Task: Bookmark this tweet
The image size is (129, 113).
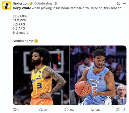Action: [x=118, y=110]
